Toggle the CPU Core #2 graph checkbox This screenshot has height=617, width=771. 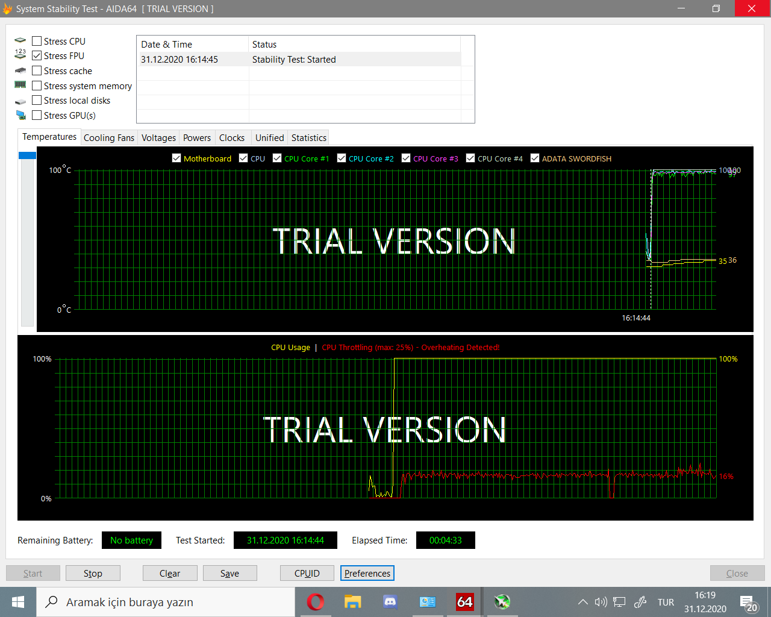tap(342, 158)
